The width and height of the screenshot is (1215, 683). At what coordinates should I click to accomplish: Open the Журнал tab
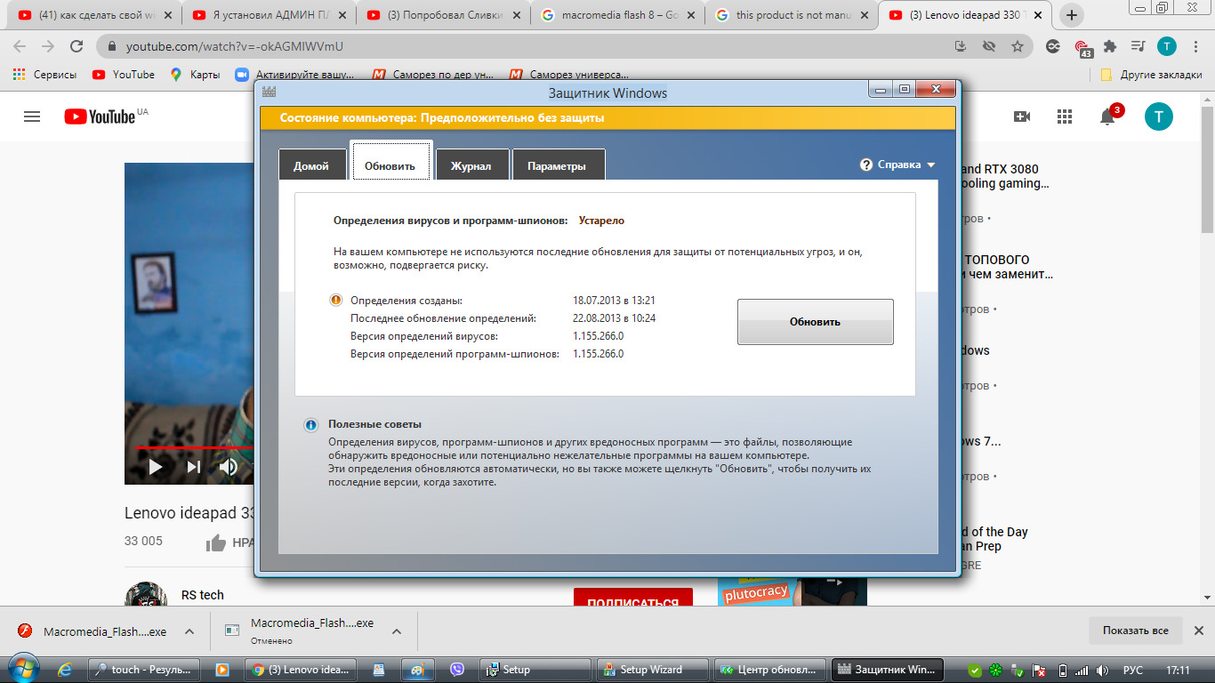point(471,165)
